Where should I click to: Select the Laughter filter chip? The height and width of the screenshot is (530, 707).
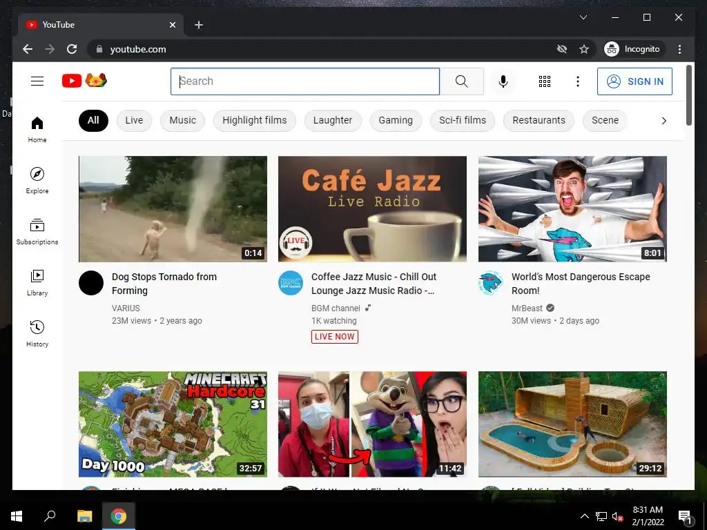tap(333, 120)
